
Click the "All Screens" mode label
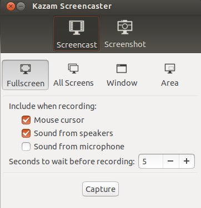pos(73,83)
